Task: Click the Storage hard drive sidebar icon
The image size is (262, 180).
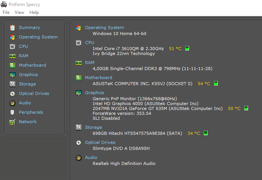Action: coord(12,84)
